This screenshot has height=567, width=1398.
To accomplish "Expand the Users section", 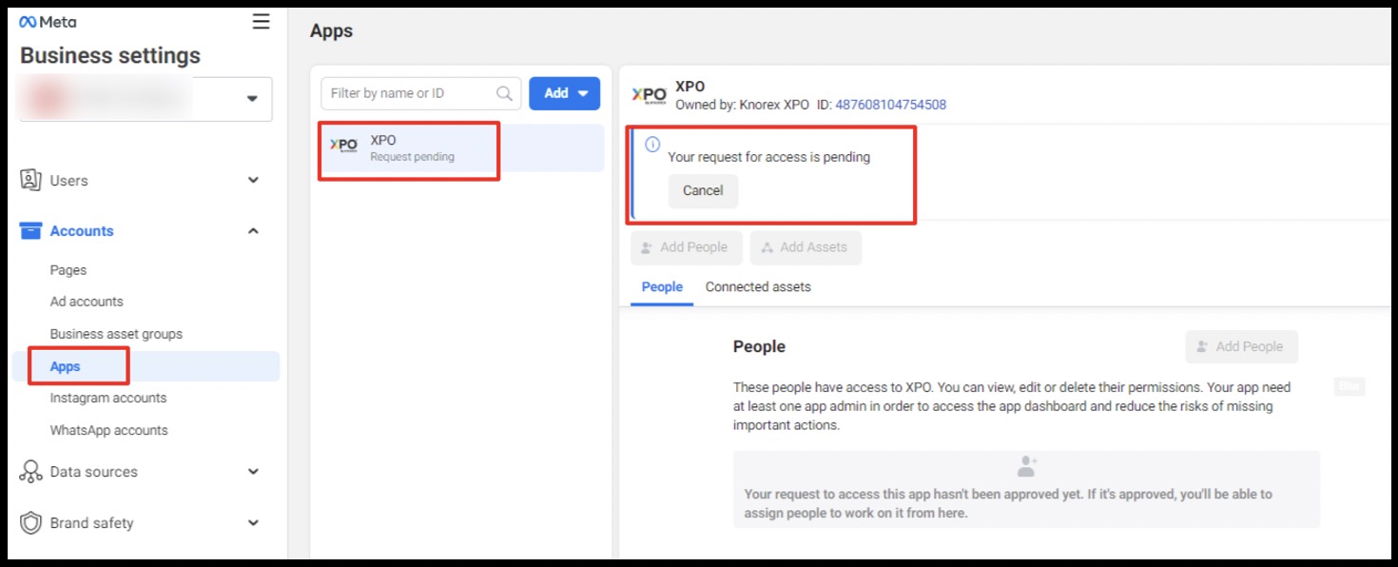I will (x=253, y=180).
